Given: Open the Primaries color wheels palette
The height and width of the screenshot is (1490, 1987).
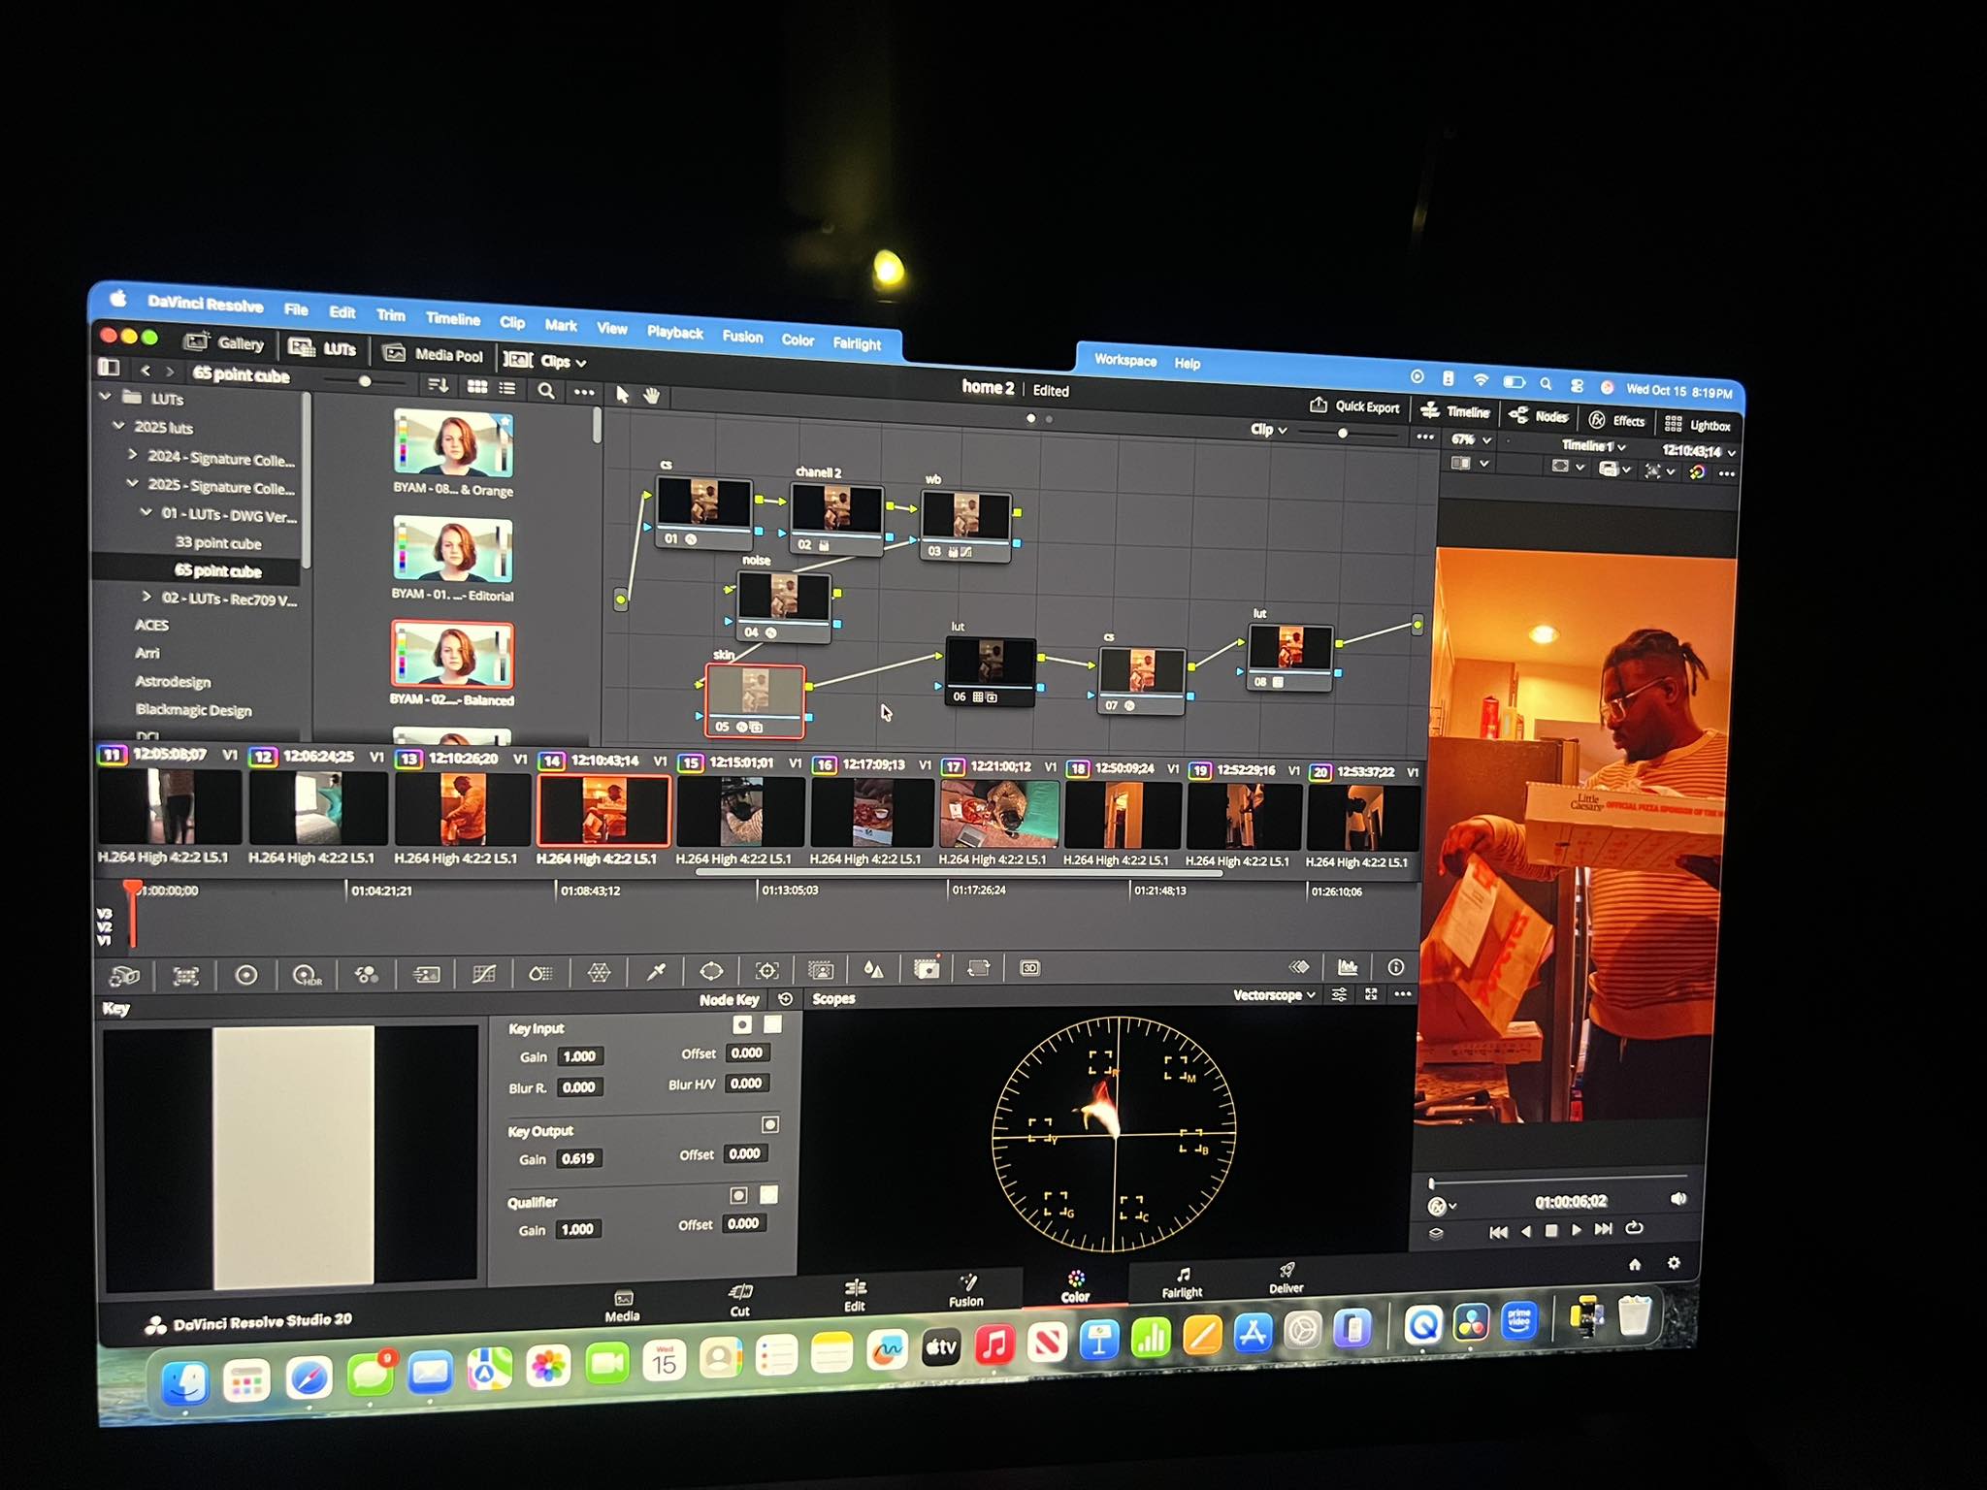Looking at the screenshot, I should coord(246,975).
